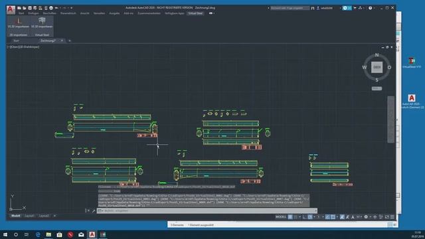
Task: Toggle ortho mode in status bar
Action: 305,217
